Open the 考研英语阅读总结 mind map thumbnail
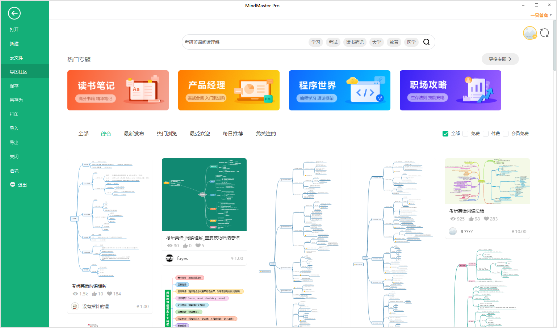 point(487,181)
